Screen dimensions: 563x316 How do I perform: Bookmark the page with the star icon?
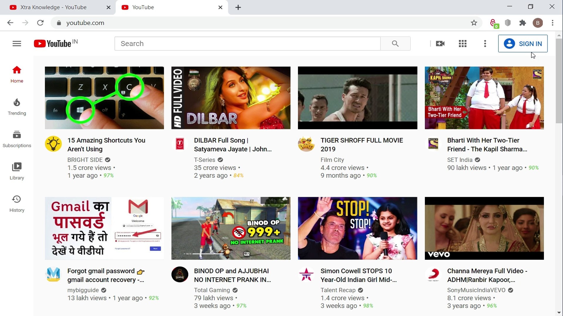coord(474,23)
